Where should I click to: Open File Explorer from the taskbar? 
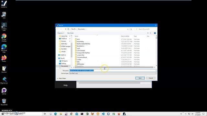tap(61, 114)
